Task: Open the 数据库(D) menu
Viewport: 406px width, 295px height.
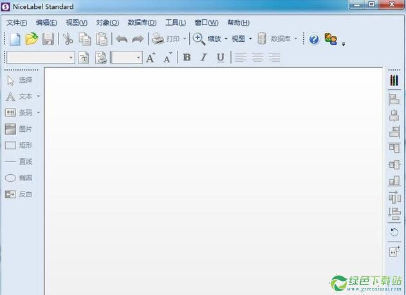Action: coord(142,22)
